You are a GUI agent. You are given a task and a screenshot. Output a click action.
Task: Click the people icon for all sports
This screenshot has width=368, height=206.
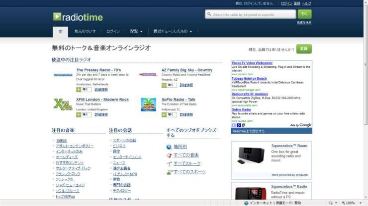tap(169, 172)
